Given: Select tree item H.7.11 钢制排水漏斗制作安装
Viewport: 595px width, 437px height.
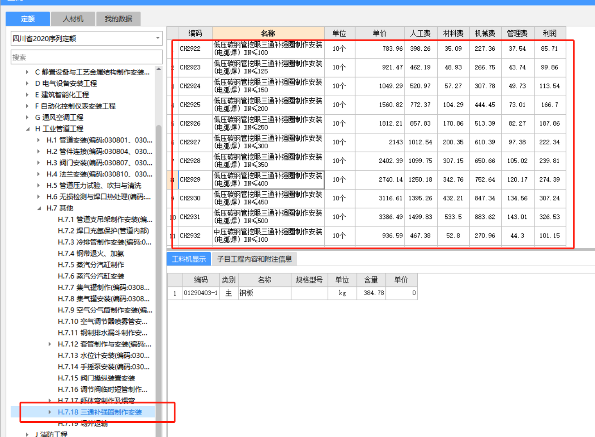Looking at the screenshot, I should 102,333.
